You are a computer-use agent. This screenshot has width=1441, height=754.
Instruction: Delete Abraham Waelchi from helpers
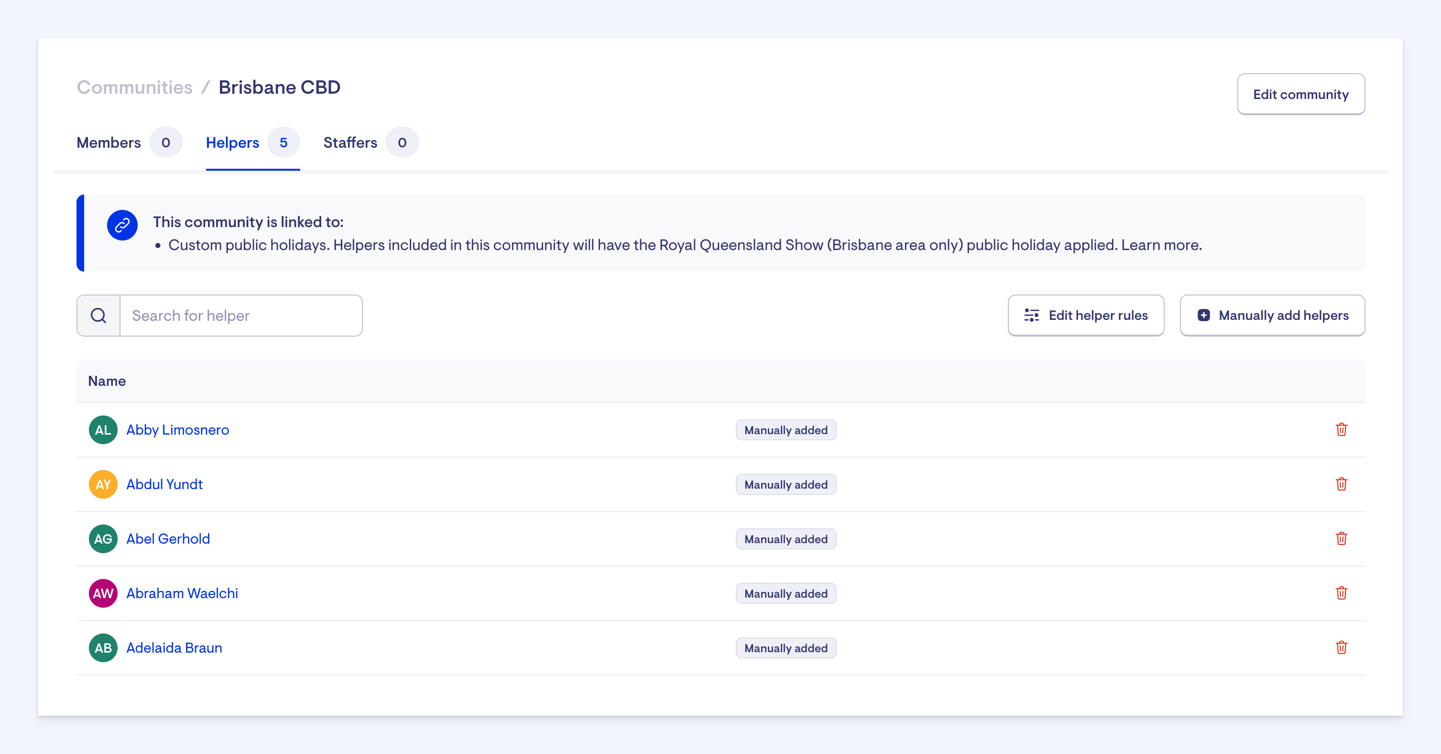click(1341, 593)
